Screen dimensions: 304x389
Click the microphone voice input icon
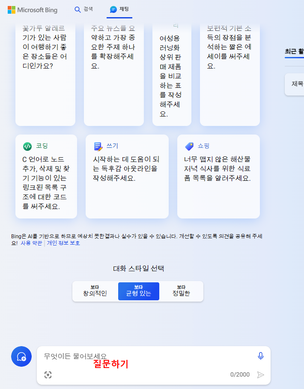pyautogui.click(x=261, y=356)
